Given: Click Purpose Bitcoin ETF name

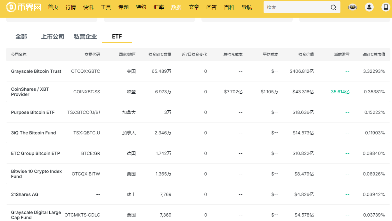Looking at the screenshot, I should [33, 112].
